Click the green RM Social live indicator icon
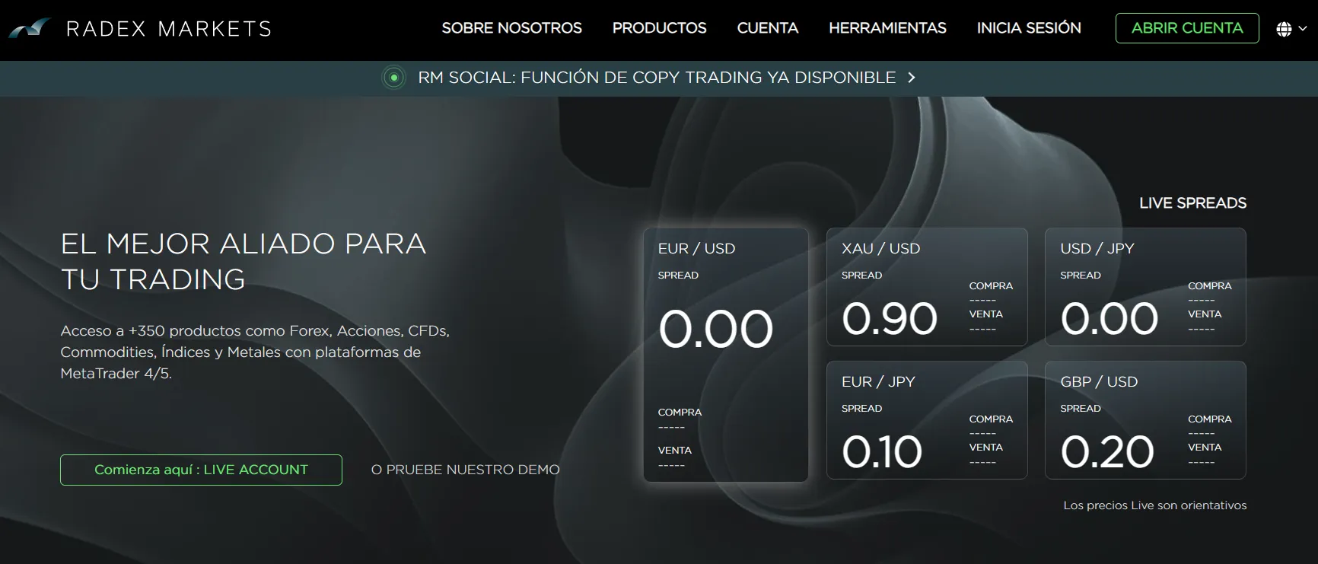Image resolution: width=1318 pixels, height=564 pixels. [393, 78]
